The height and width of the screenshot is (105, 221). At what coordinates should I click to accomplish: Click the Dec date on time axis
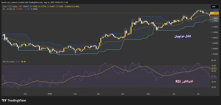25,94
